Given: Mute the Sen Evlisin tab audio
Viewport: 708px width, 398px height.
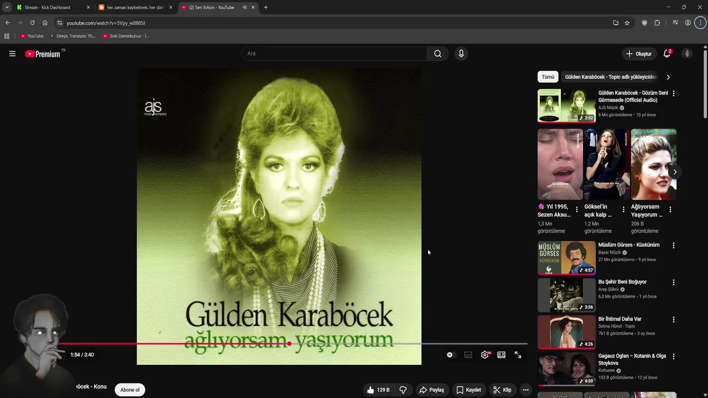Looking at the screenshot, I should click(244, 7).
